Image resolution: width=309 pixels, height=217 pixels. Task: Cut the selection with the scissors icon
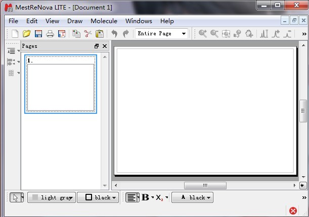[88, 34]
